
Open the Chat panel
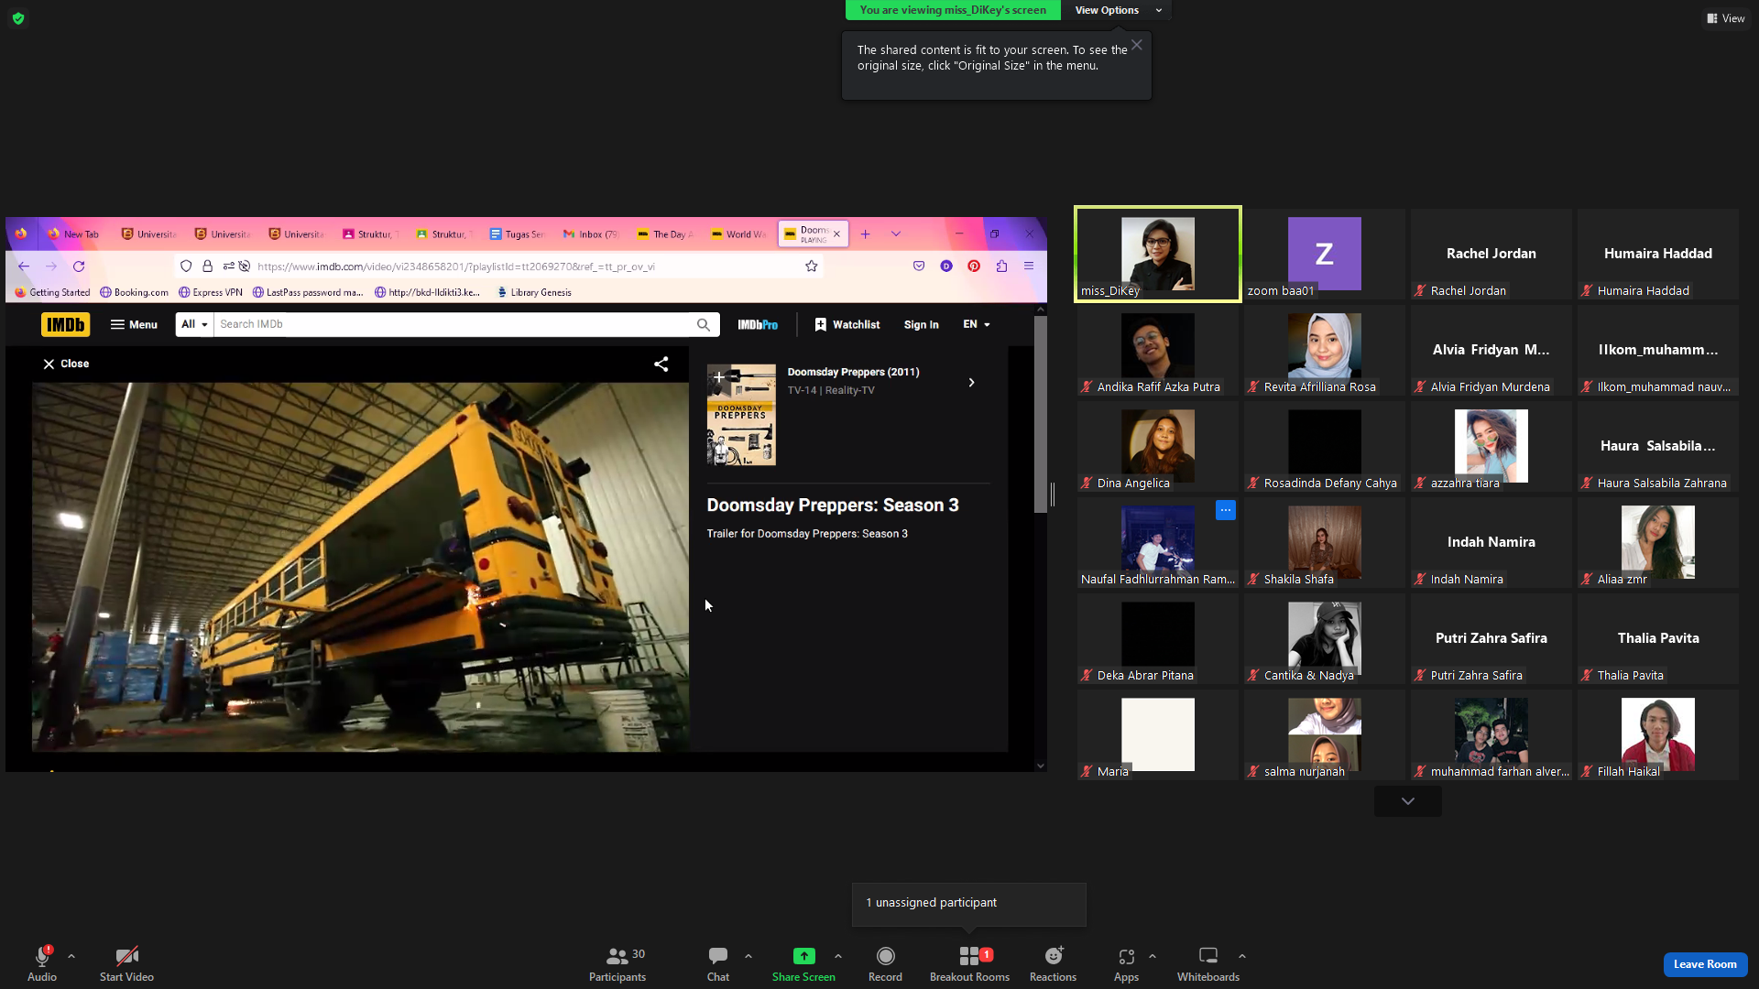point(718,963)
